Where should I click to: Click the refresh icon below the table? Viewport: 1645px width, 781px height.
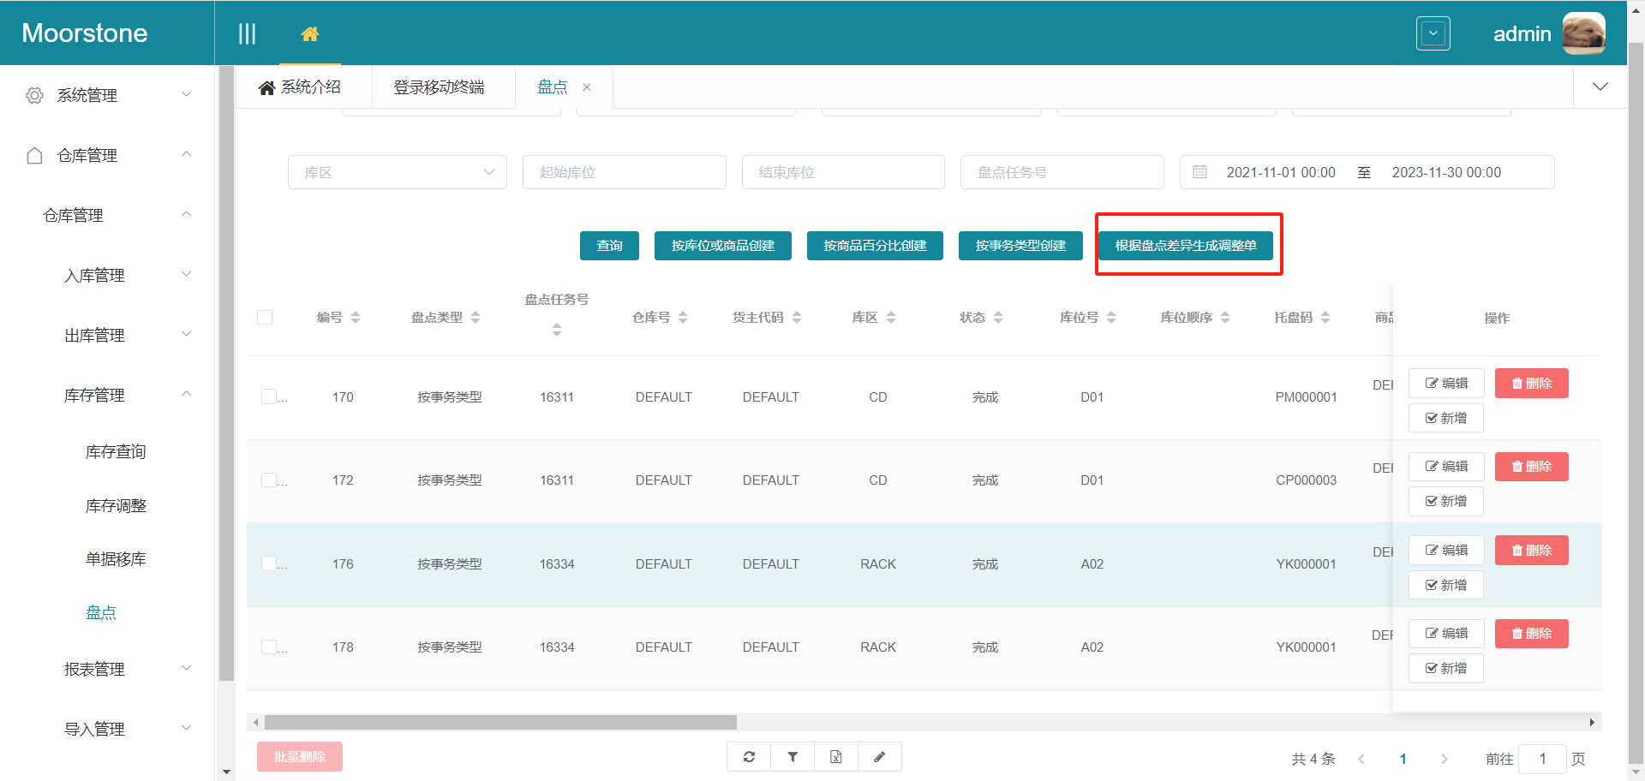749,757
